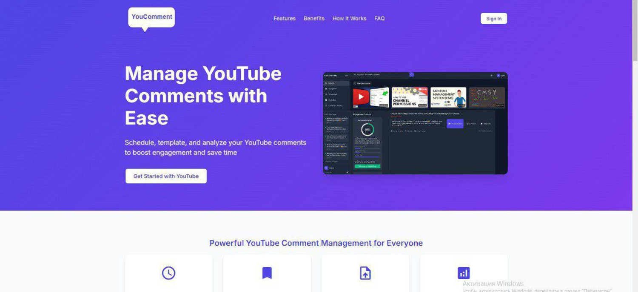
Task: Select the Channel Permissions video thumbnail
Action: point(409,97)
